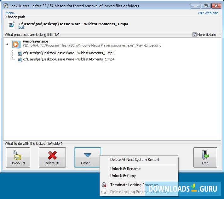The width and height of the screenshot is (224, 199).
Task: Click the first locked mp4 file icon
Action: click(x=20, y=53)
